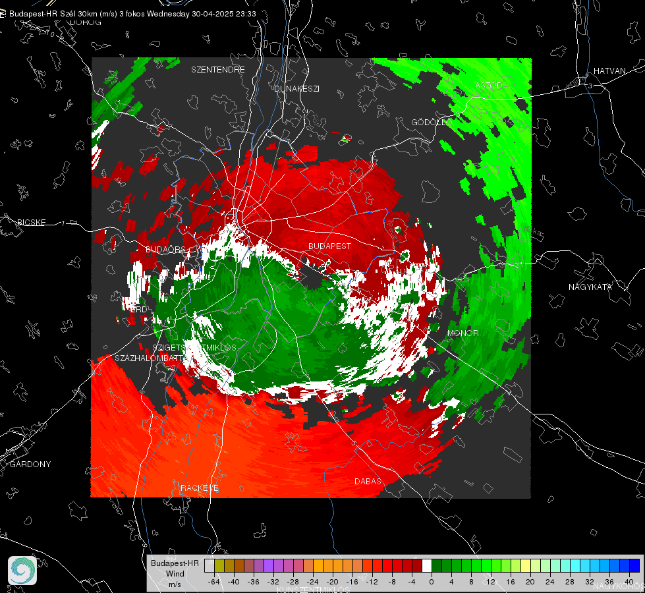Click the GÖDÖLLO town label

pos(432,122)
